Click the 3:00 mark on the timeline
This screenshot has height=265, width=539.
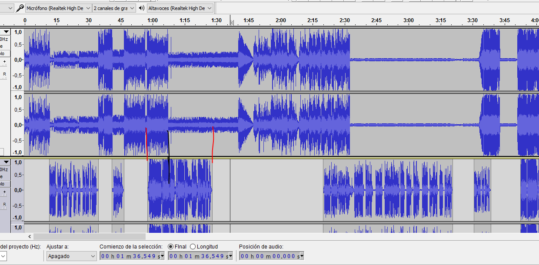point(409,20)
